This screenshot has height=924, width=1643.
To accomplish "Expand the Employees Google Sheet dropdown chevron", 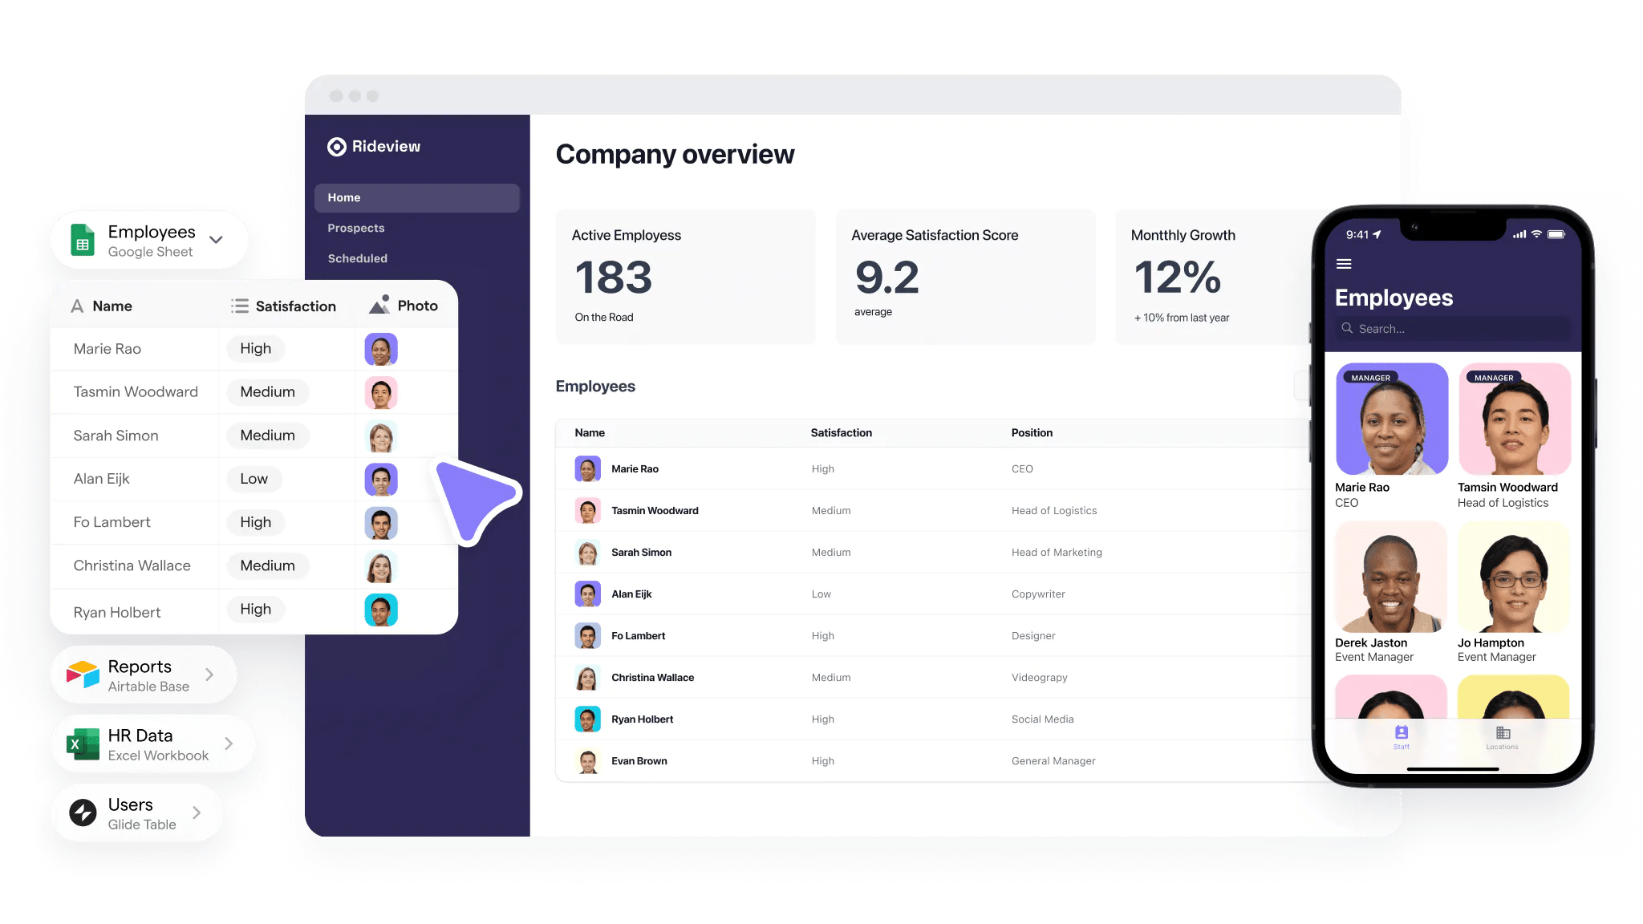I will point(216,240).
